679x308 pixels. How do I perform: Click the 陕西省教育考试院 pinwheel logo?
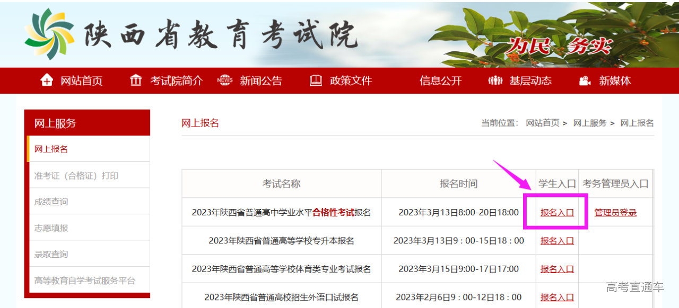[49, 34]
